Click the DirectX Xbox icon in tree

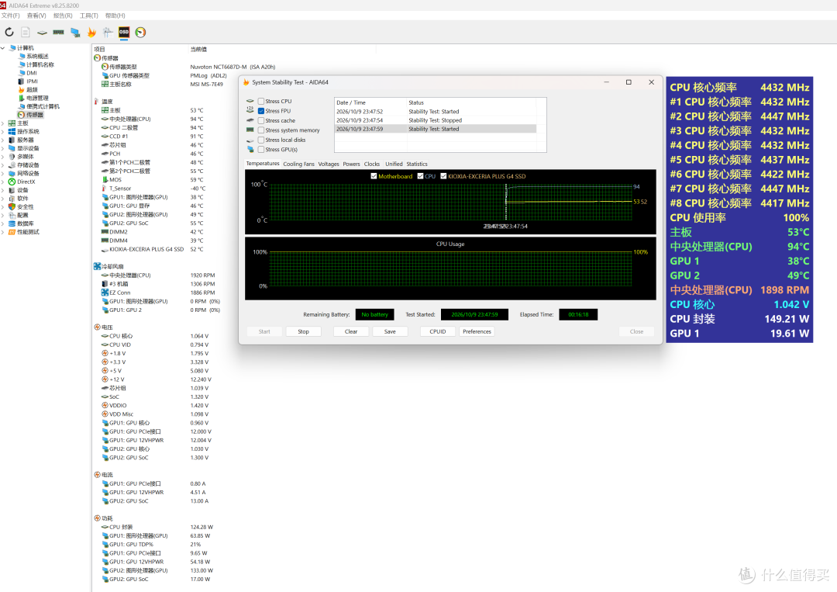tap(12, 182)
